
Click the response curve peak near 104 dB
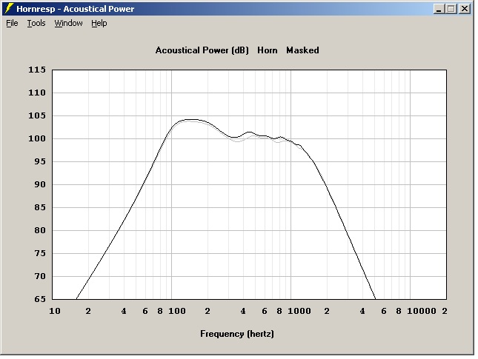click(190, 120)
